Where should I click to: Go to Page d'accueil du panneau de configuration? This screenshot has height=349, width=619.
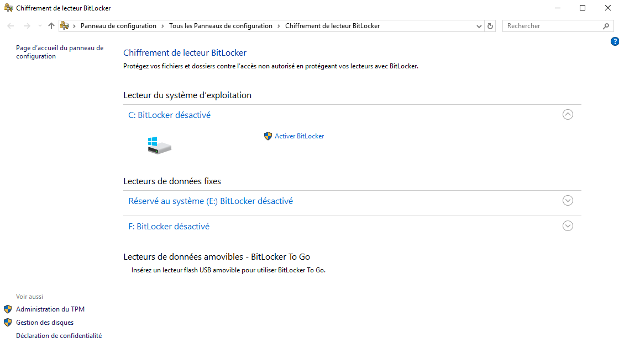(x=60, y=52)
